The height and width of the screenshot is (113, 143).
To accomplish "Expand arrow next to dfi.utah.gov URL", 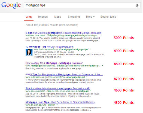I will [x=57, y=105].
